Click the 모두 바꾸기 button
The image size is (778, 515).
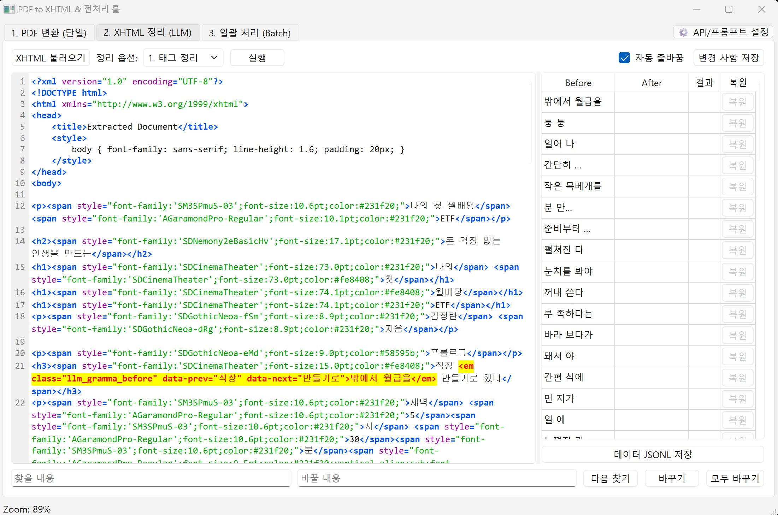735,478
